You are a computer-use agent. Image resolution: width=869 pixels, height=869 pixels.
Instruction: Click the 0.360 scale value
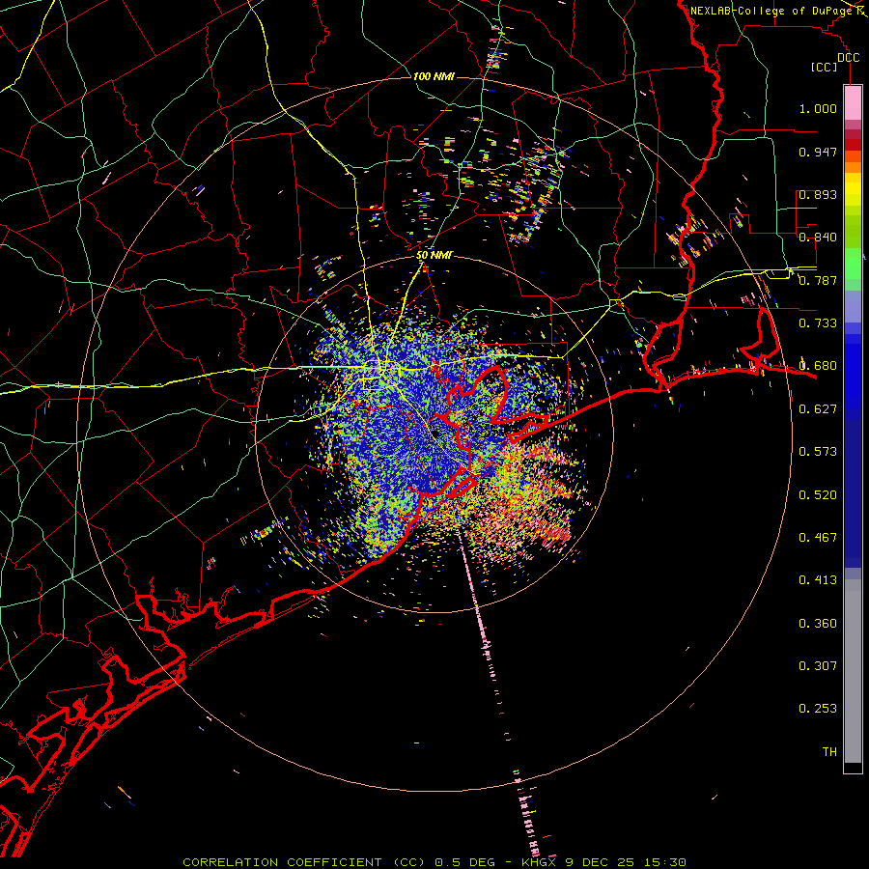pyautogui.click(x=818, y=624)
